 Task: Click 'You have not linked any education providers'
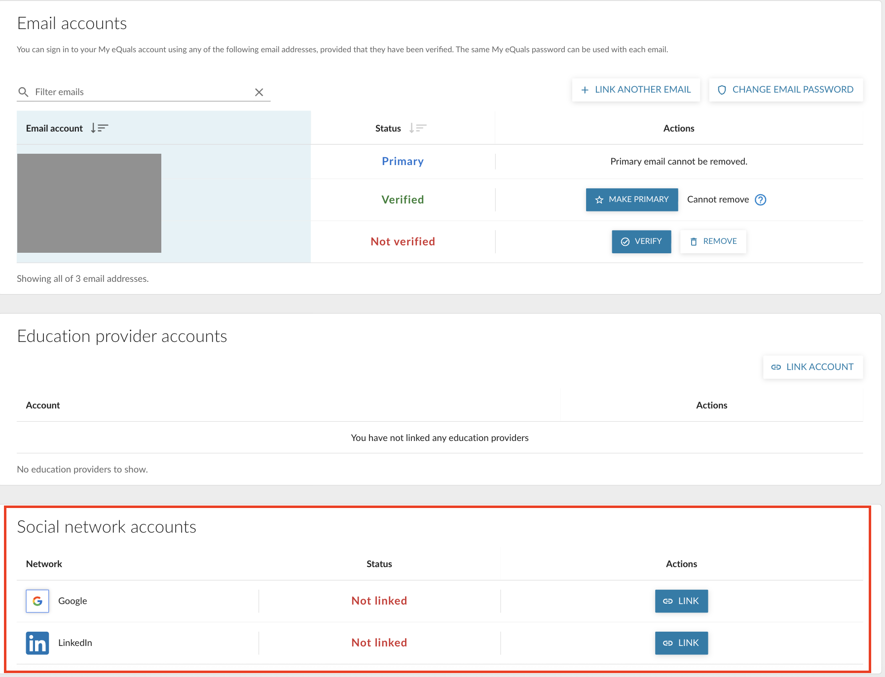click(440, 438)
